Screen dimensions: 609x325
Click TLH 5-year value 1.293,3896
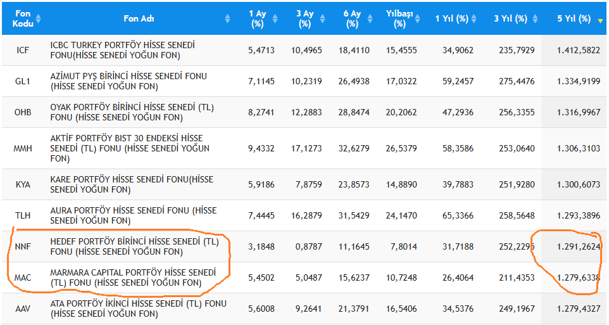[579, 215]
